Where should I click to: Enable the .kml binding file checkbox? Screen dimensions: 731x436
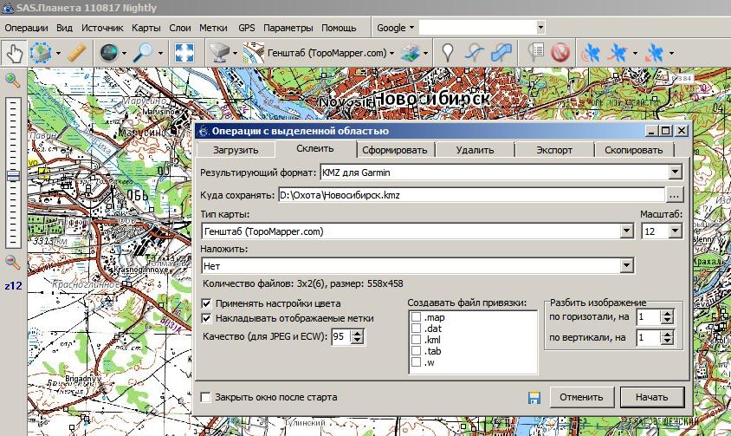[417, 340]
